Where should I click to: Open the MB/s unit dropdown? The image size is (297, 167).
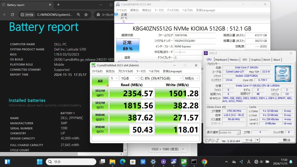coord(192,78)
